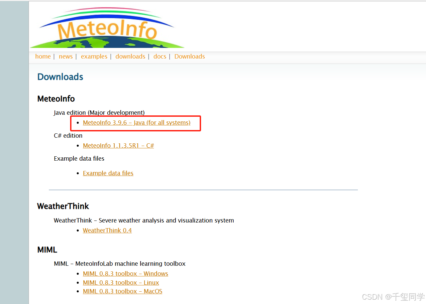Image resolution: width=426 pixels, height=304 pixels.
Task: Open the Example data files link
Action: pos(108,173)
